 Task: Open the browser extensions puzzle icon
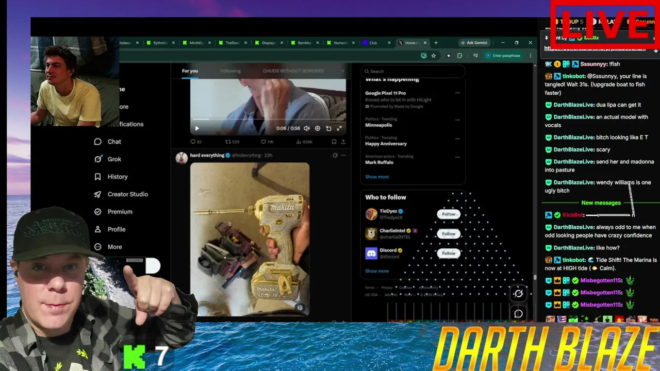click(x=459, y=56)
